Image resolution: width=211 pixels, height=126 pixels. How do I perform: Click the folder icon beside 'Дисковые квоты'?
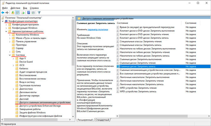(17, 92)
